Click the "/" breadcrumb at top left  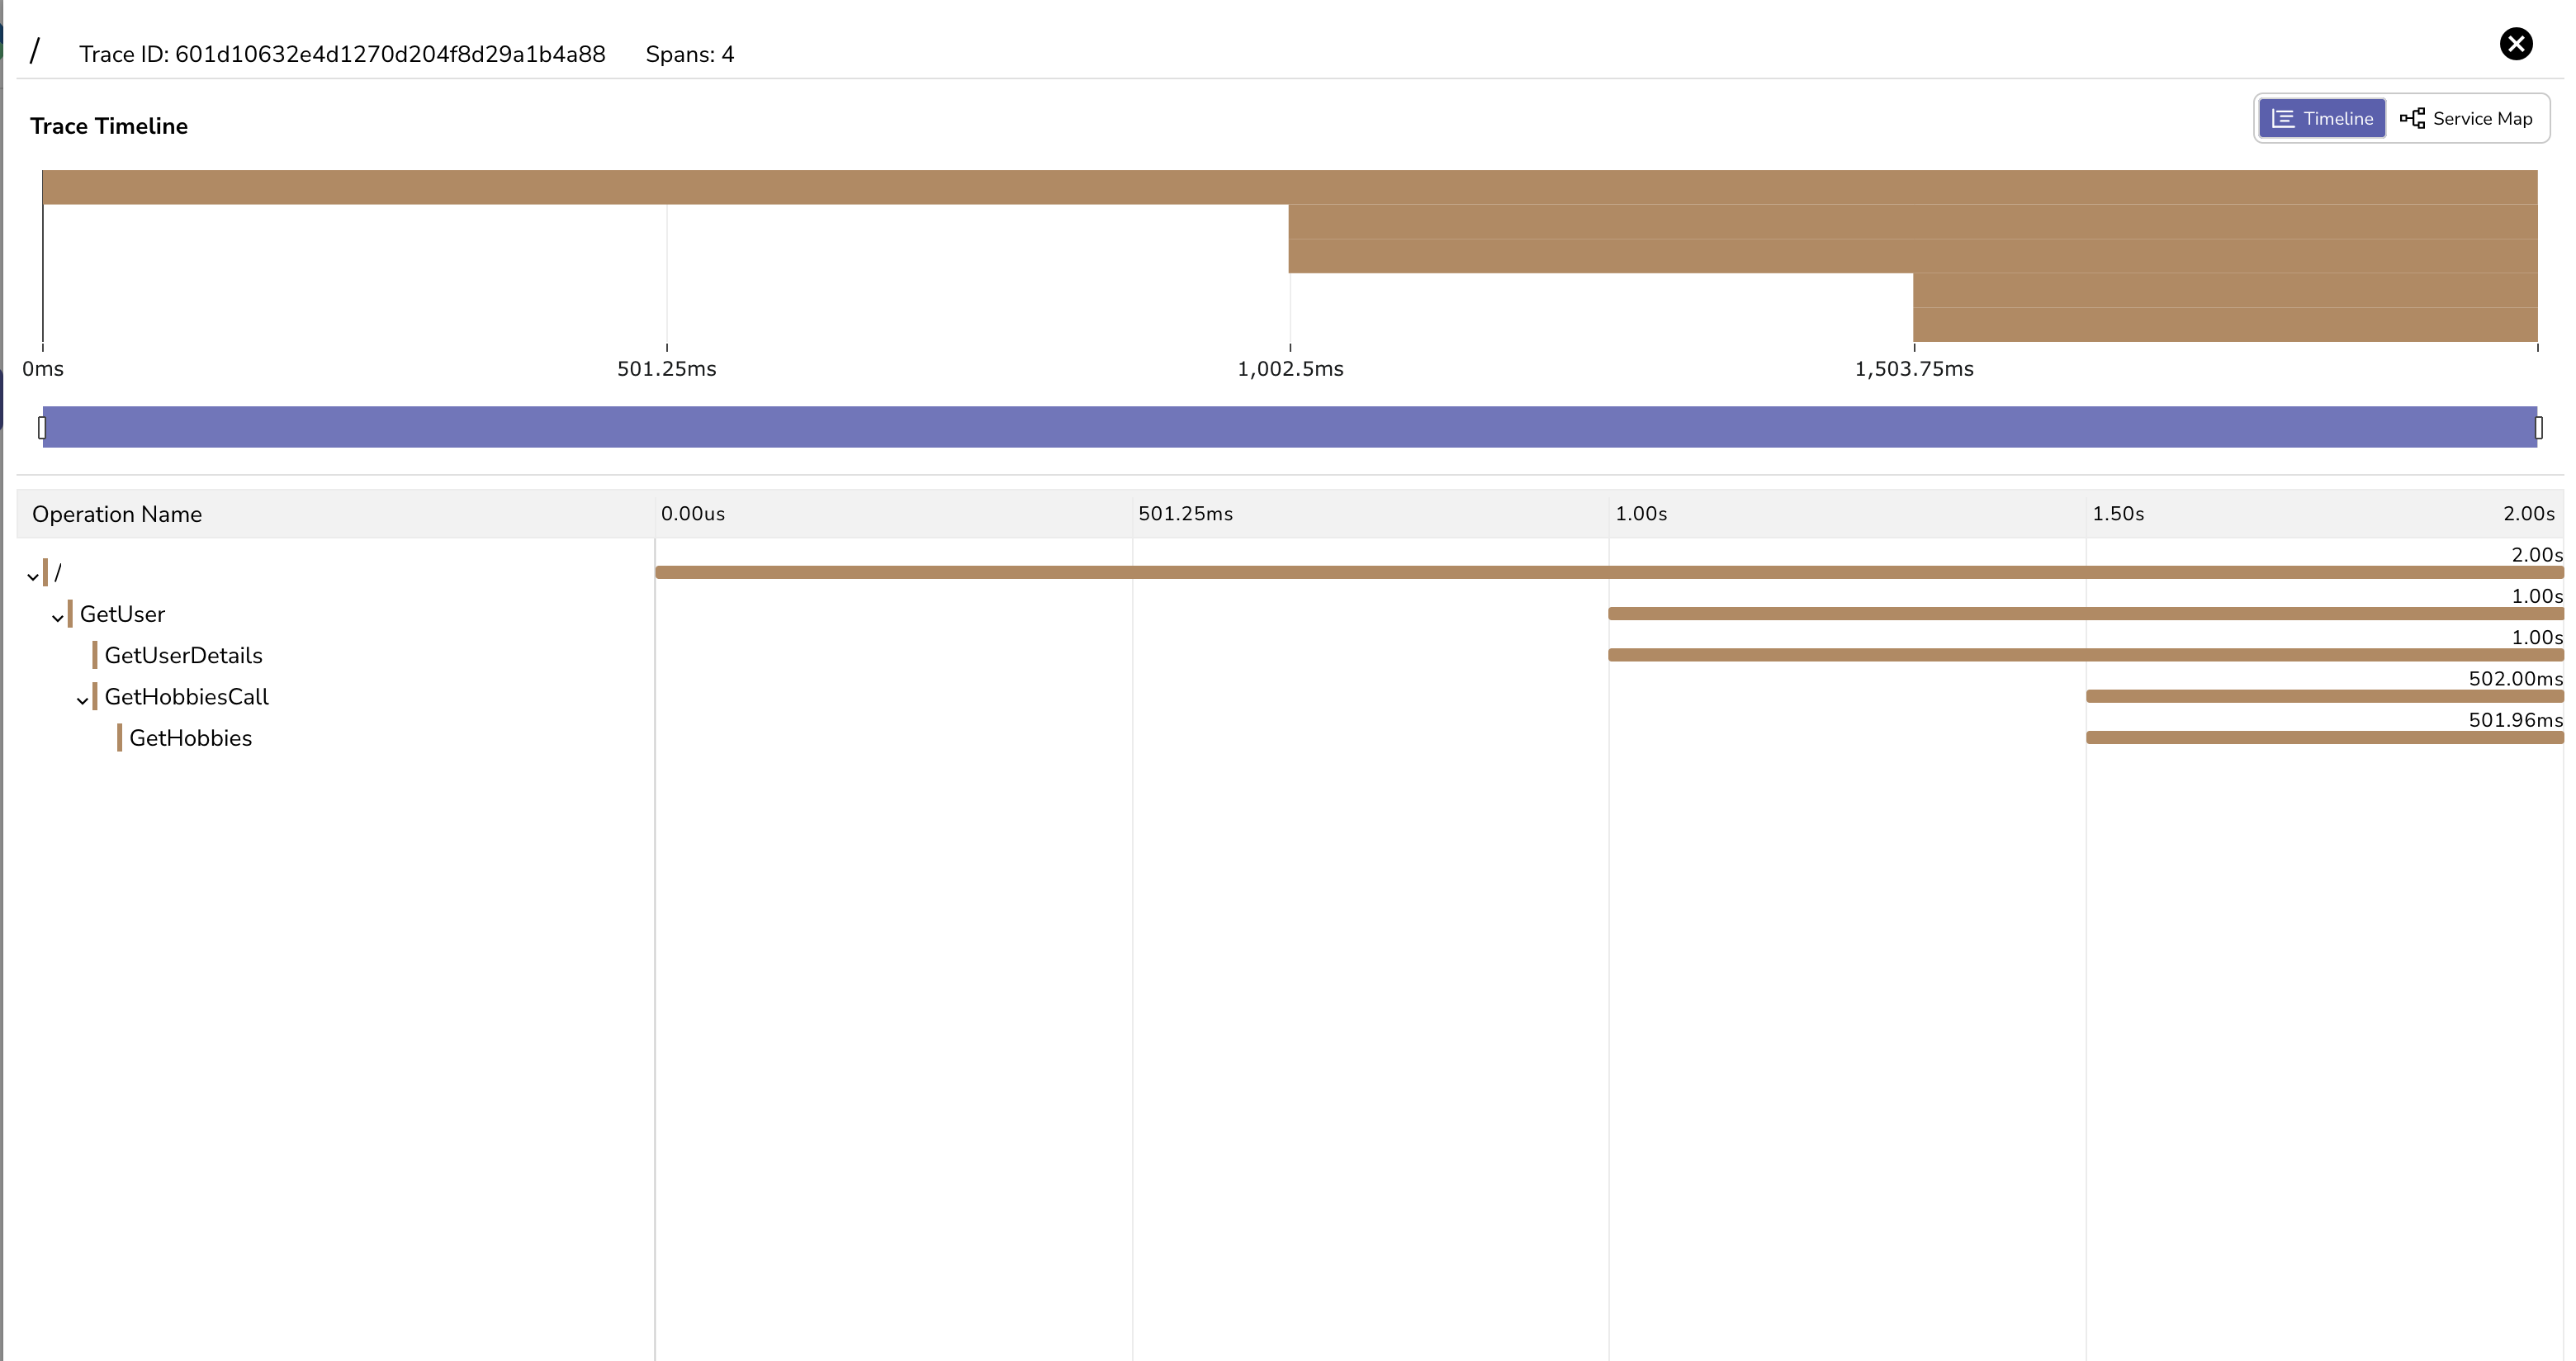point(36,50)
